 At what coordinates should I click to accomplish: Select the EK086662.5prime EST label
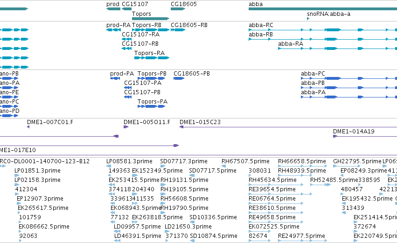pyautogui.click(x=44, y=227)
